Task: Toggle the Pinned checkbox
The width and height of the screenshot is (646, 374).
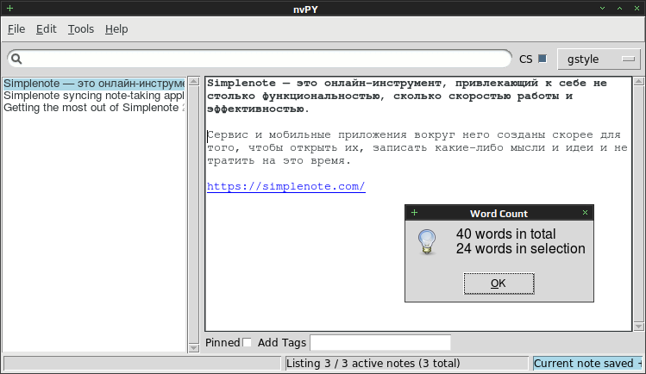Action: click(x=247, y=342)
